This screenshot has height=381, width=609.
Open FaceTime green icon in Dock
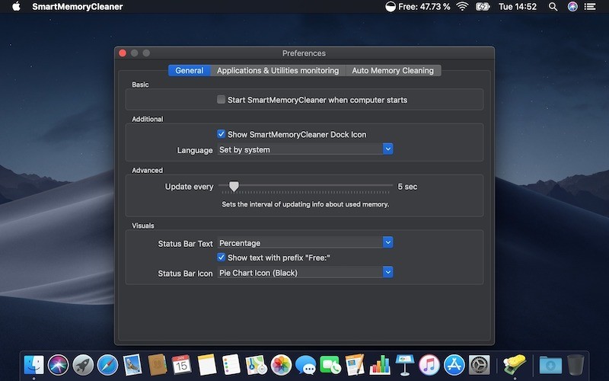(x=330, y=365)
